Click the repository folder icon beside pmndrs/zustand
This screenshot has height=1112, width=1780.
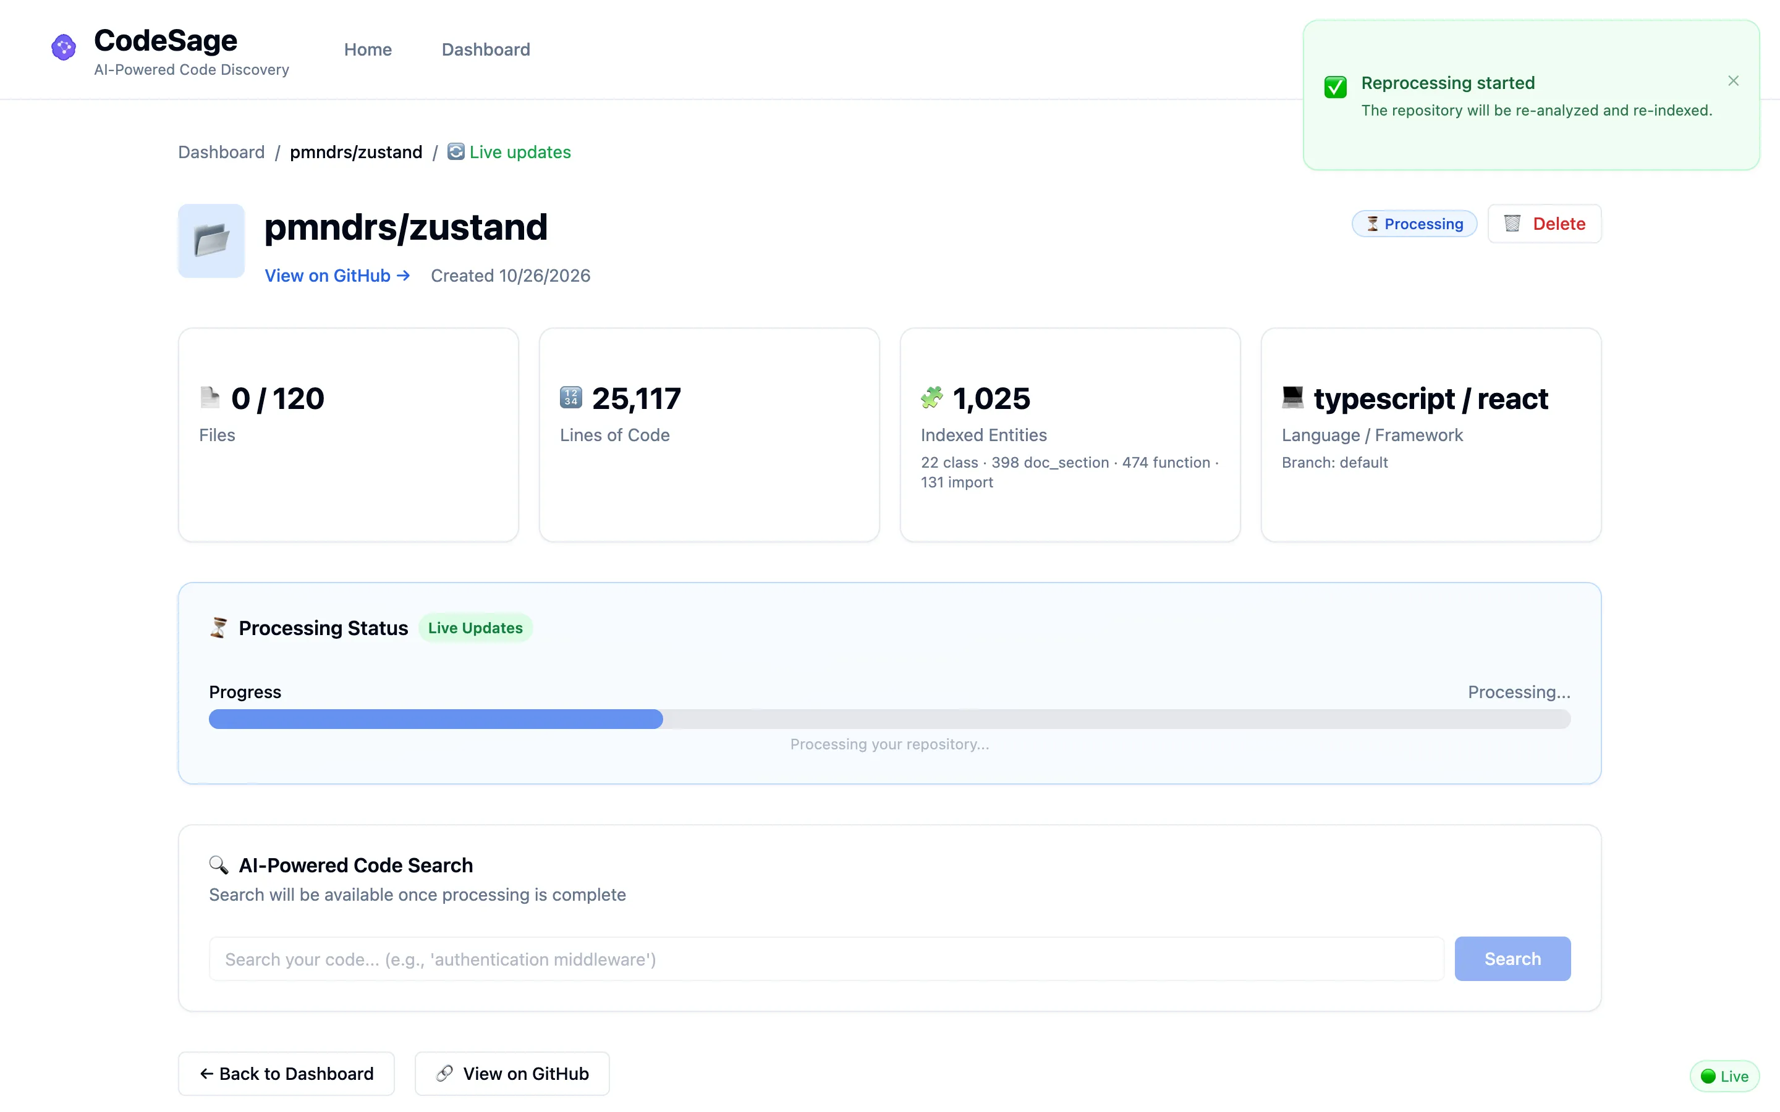(211, 240)
